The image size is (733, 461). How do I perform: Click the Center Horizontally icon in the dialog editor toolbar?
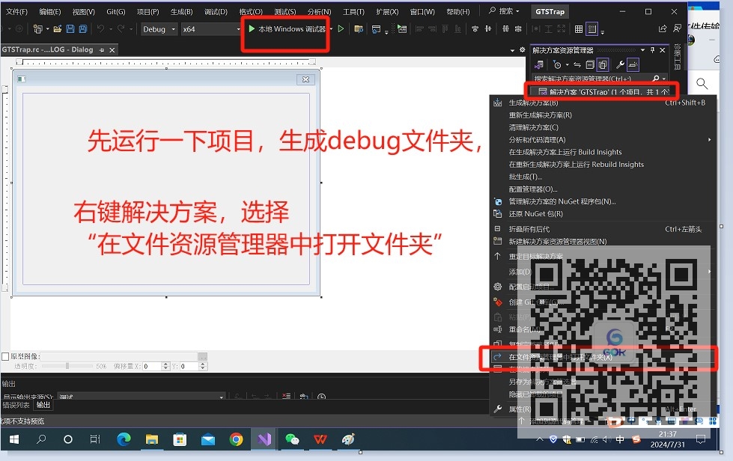[x=475, y=29]
